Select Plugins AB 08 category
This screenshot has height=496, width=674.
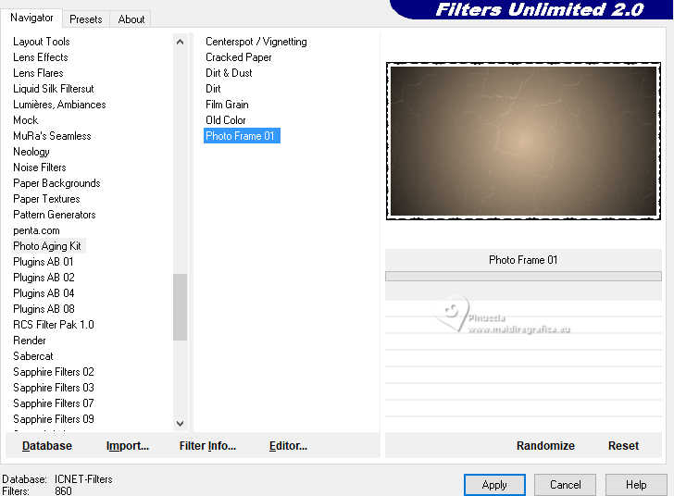coord(44,309)
